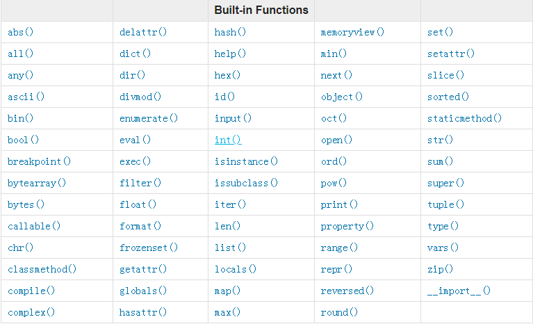Select the ascii() link
The image size is (533, 324).
click(26, 97)
